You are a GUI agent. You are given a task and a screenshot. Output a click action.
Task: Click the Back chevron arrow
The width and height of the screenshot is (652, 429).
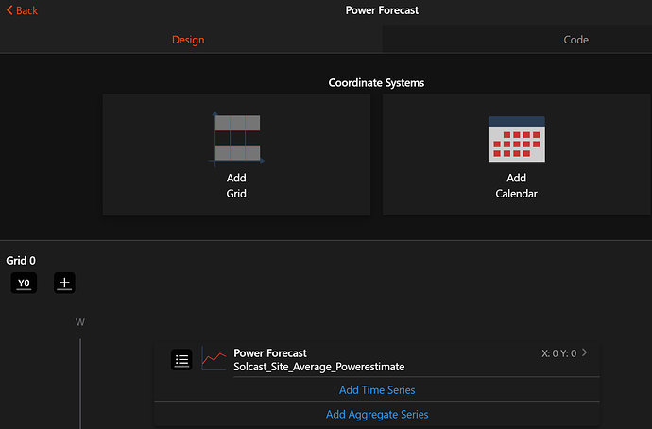pos(9,10)
